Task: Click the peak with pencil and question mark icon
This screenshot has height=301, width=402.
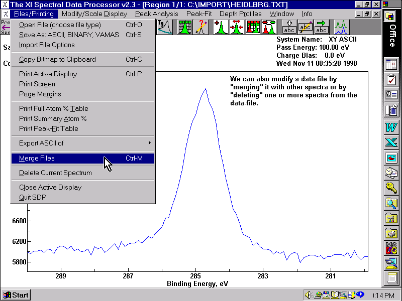Action: [x=202, y=27]
